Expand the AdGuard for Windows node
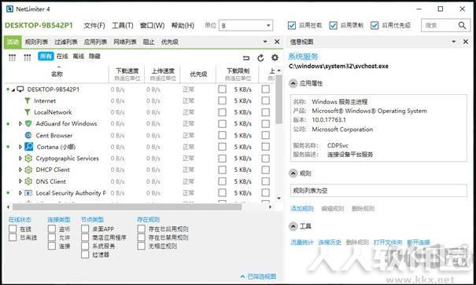476x285 pixels. point(20,123)
